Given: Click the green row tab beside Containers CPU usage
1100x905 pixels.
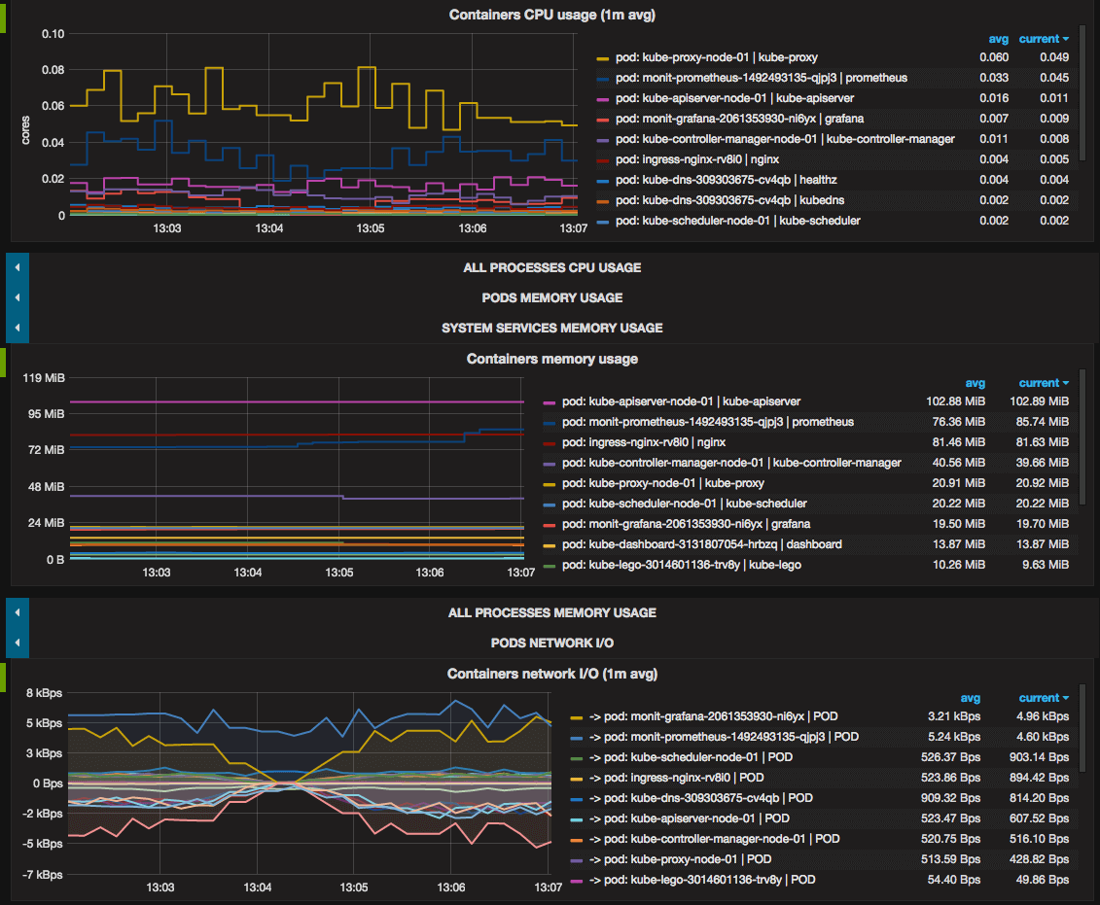Looking at the screenshot, I should (x=3, y=17).
